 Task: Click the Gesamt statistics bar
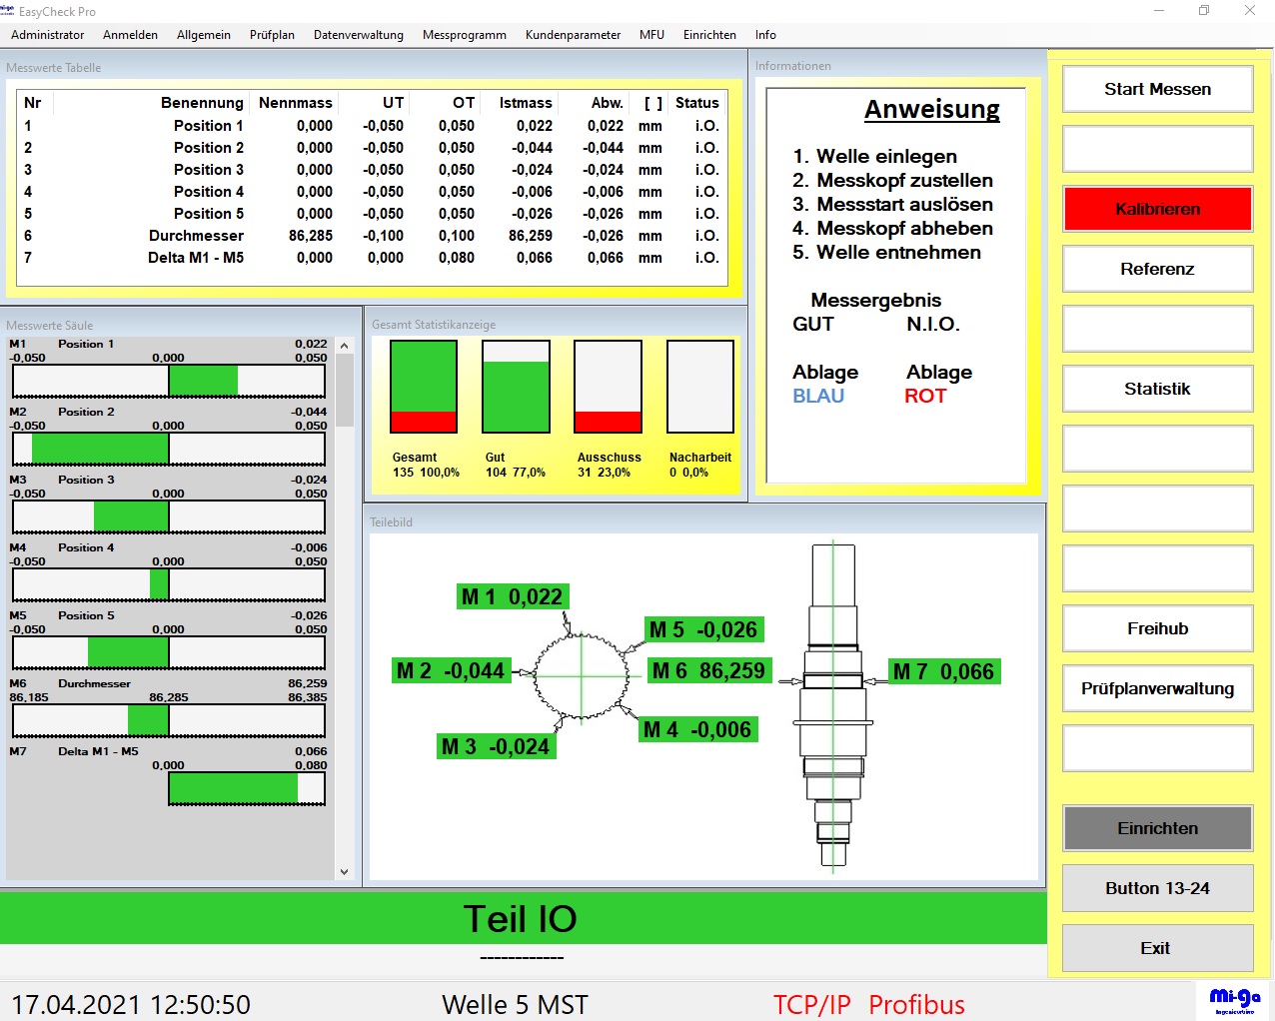(424, 387)
